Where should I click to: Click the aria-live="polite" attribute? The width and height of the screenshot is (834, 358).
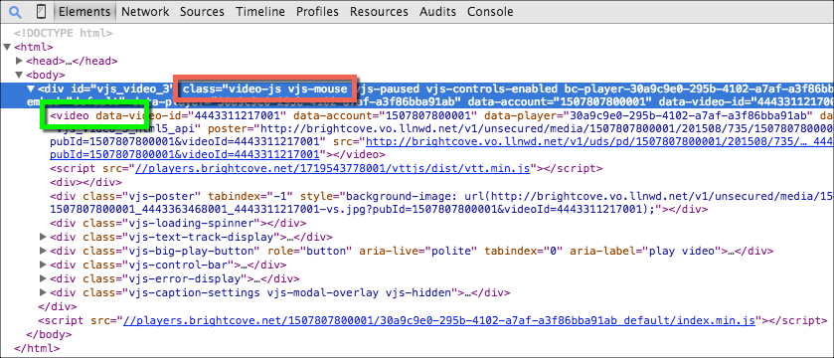tap(419, 251)
